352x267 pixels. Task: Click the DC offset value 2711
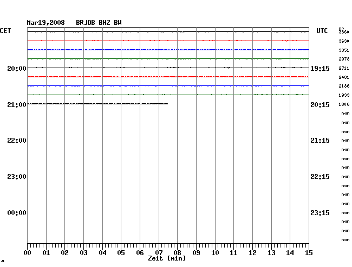344,68
